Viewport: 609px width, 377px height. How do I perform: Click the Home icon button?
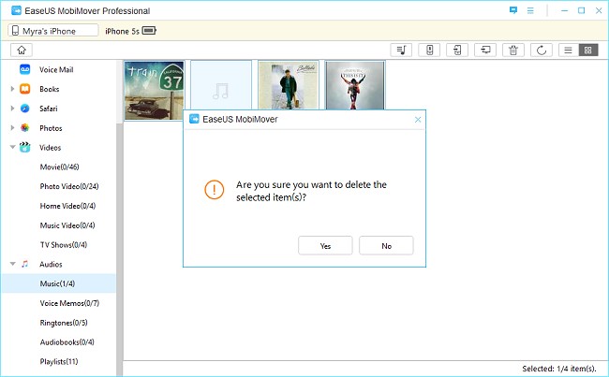click(22, 50)
